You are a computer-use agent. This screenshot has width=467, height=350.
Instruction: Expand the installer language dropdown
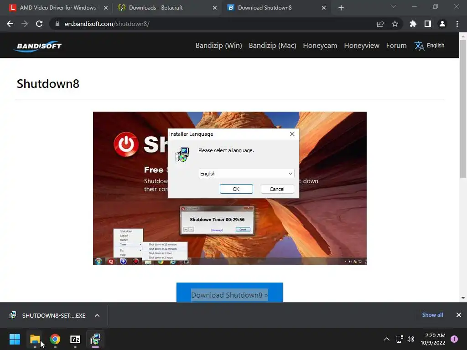point(246,174)
